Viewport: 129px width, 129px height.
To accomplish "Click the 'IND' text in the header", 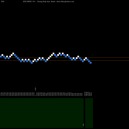I will click(x=3, y=2).
